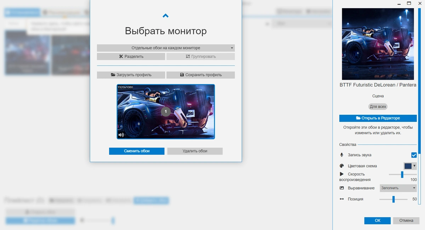This screenshot has width=425, height=230.
Task: Click Открыть в Редакторе
Action: pyautogui.click(x=378, y=118)
